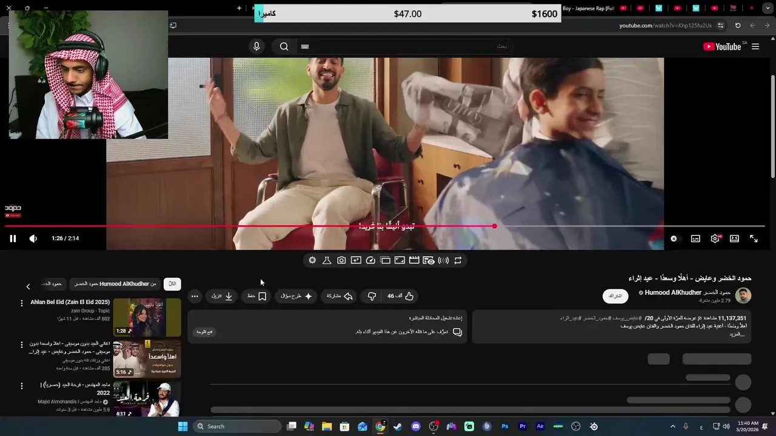
Task: Open the three-dot more actions menu
Action: pos(195,296)
